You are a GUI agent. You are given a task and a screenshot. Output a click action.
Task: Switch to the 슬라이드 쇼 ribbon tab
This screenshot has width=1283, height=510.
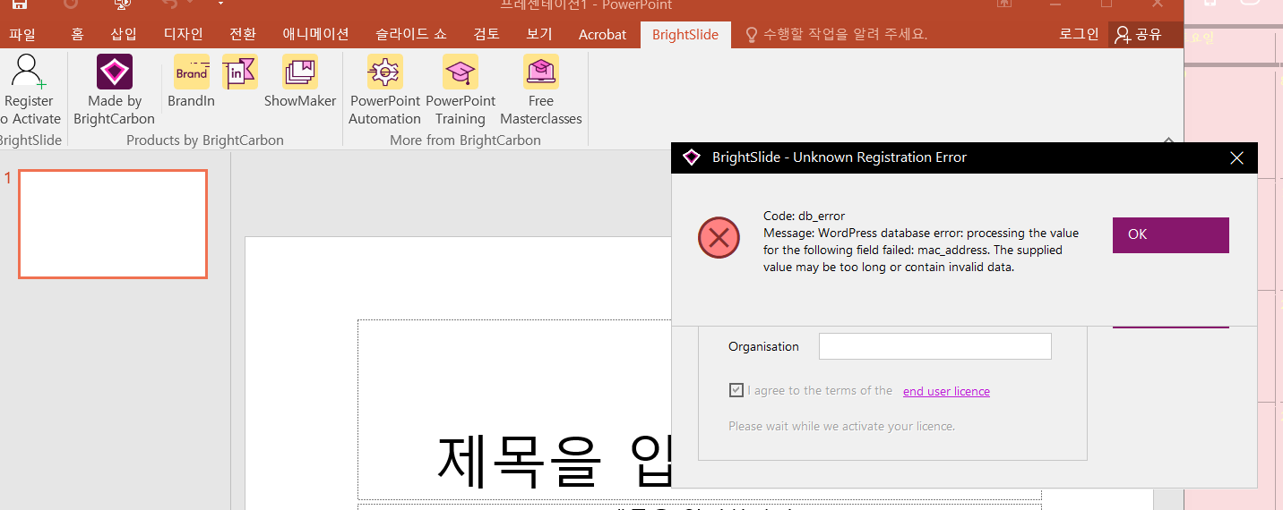pos(411,35)
